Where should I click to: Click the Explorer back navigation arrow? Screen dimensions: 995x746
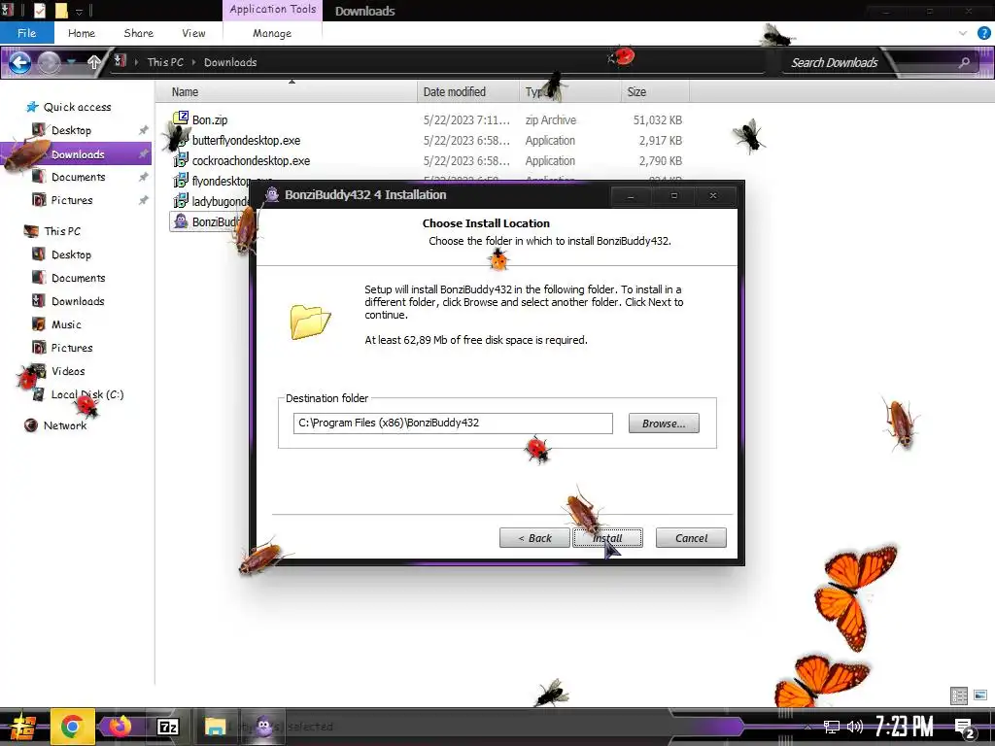[19, 62]
